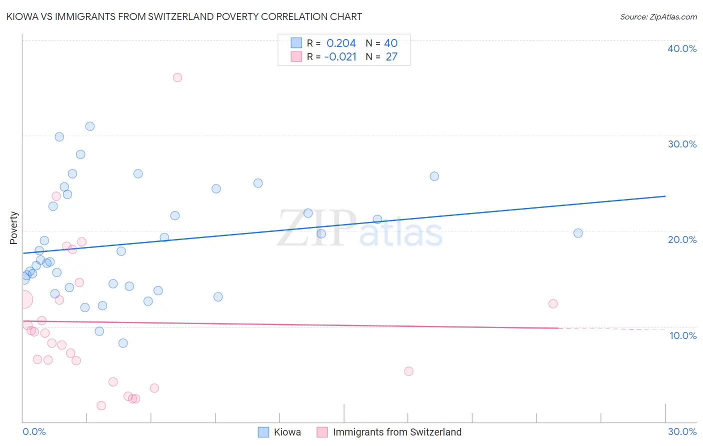Click the 30.0% x-axis label
The image size is (703, 446).
(682, 431)
